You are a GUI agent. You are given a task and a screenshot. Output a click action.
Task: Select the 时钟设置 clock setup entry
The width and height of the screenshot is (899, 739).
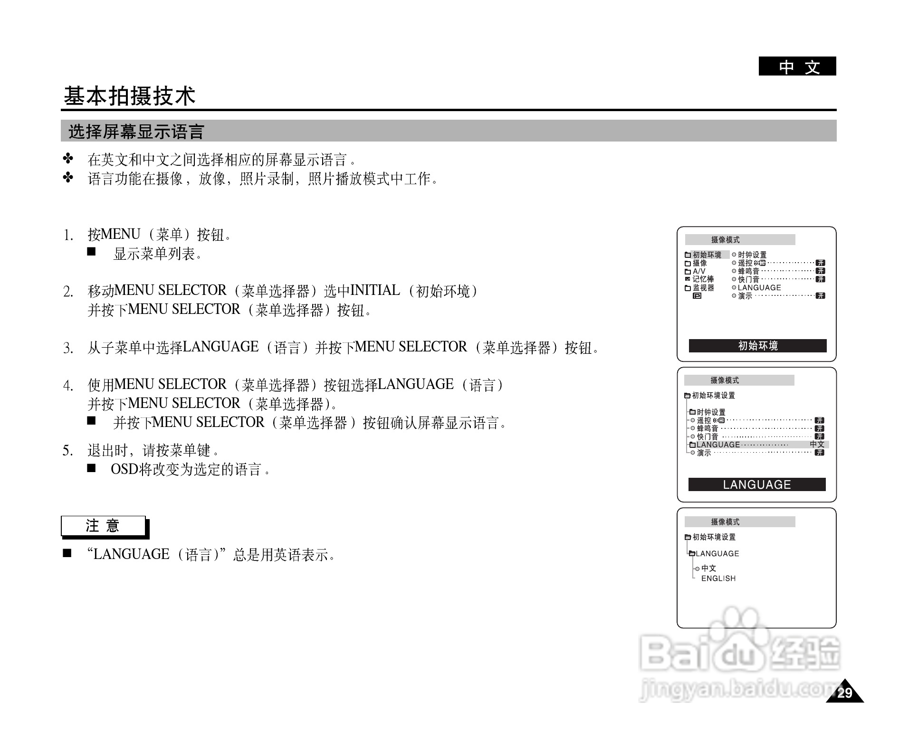[752, 255]
